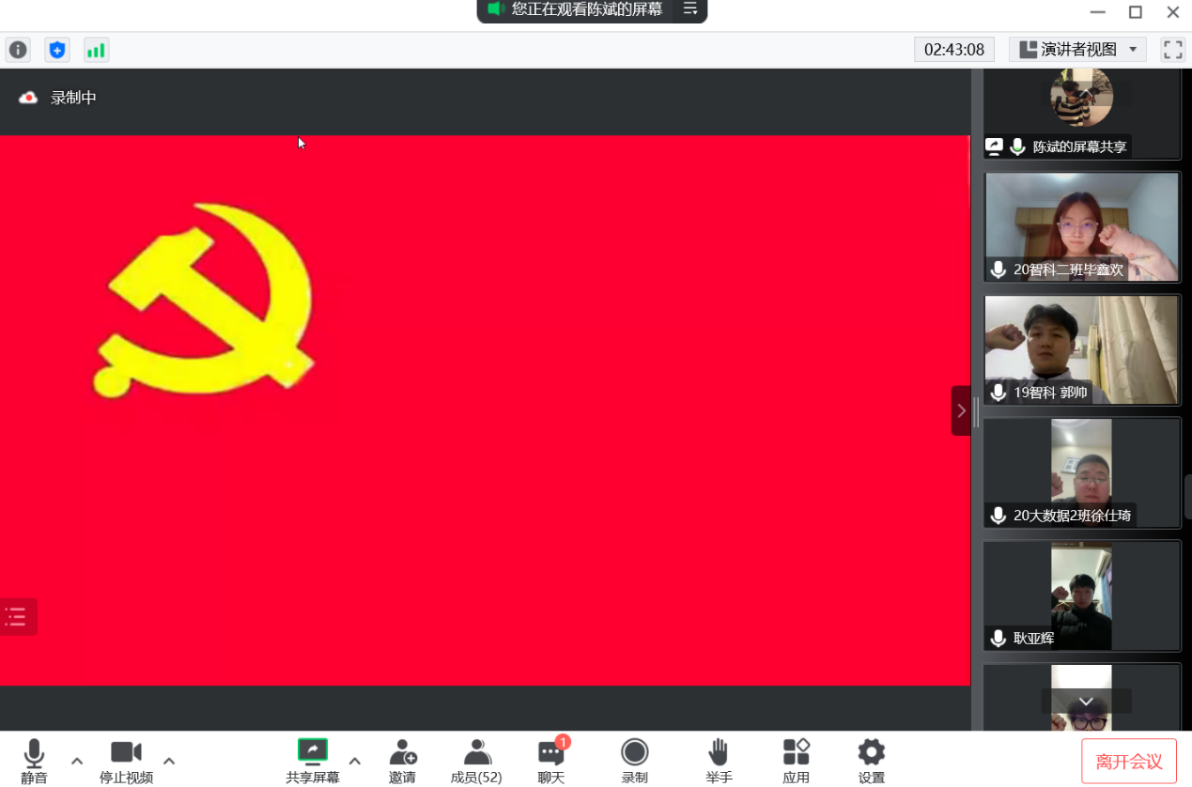Click the blue security shield icon
Image resolution: width=1192 pixels, height=787 pixels.
pyautogui.click(x=57, y=50)
